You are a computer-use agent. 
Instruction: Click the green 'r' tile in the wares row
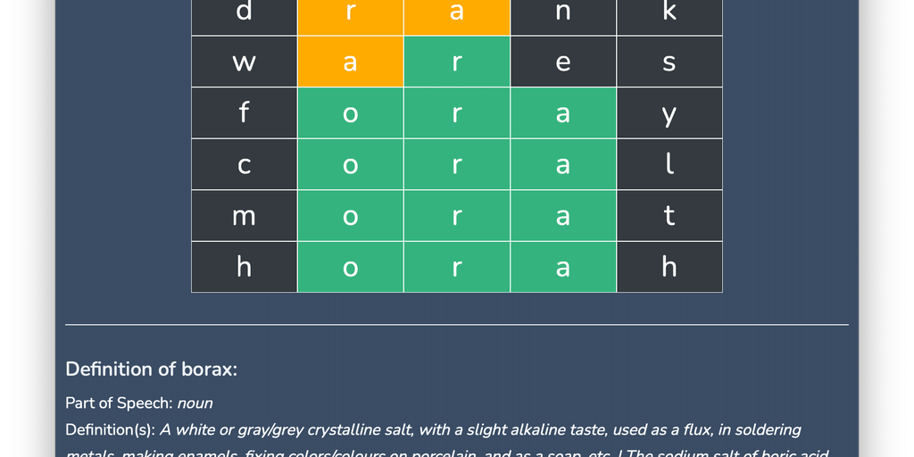(x=456, y=62)
